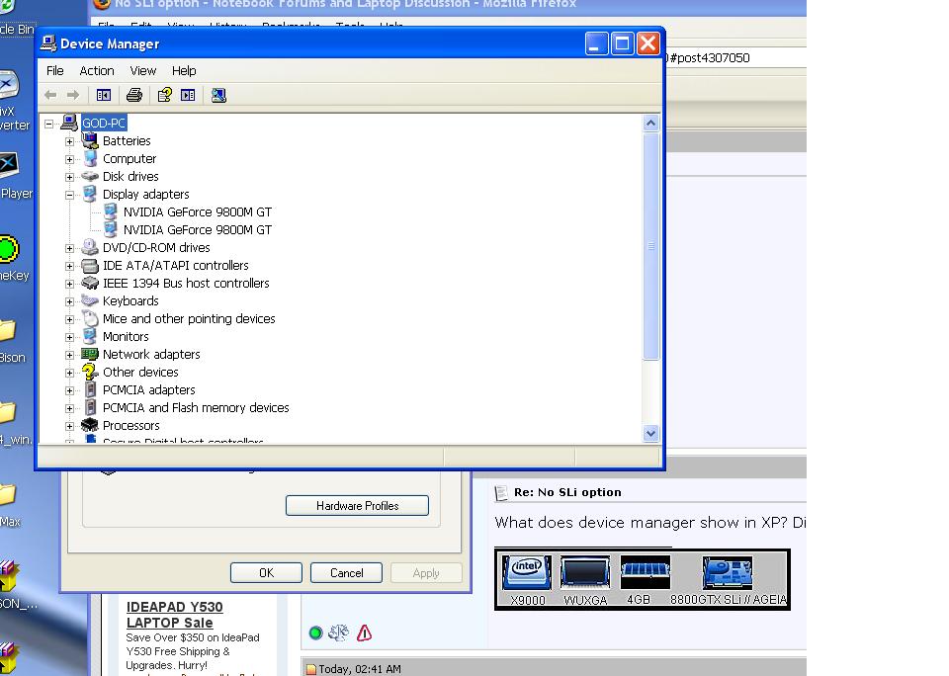Open the Help icon with the question mark
949x676 pixels.
tap(165, 95)
